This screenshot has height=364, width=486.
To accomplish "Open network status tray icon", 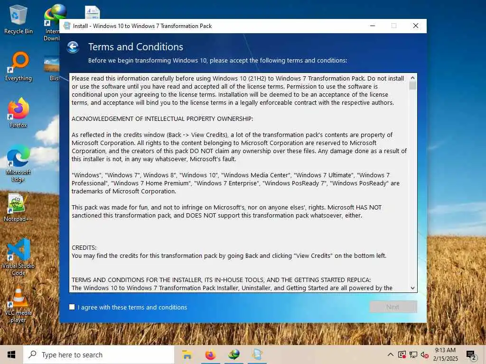I will [413, 355].
